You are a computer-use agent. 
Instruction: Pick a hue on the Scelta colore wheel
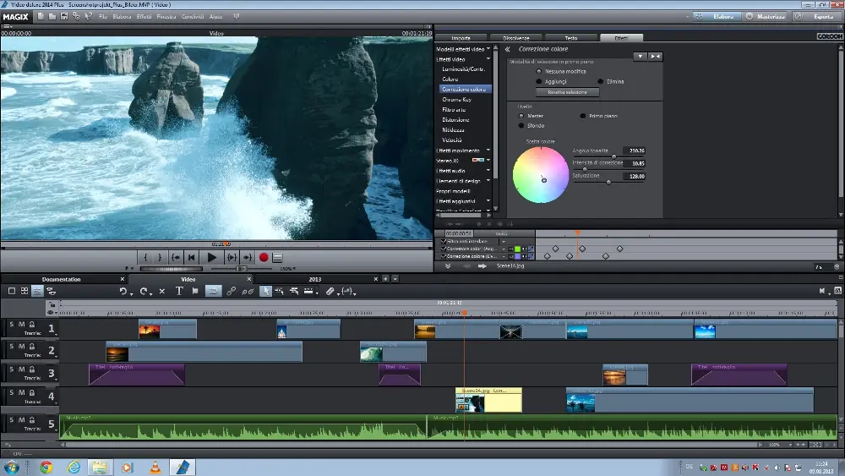541,175
